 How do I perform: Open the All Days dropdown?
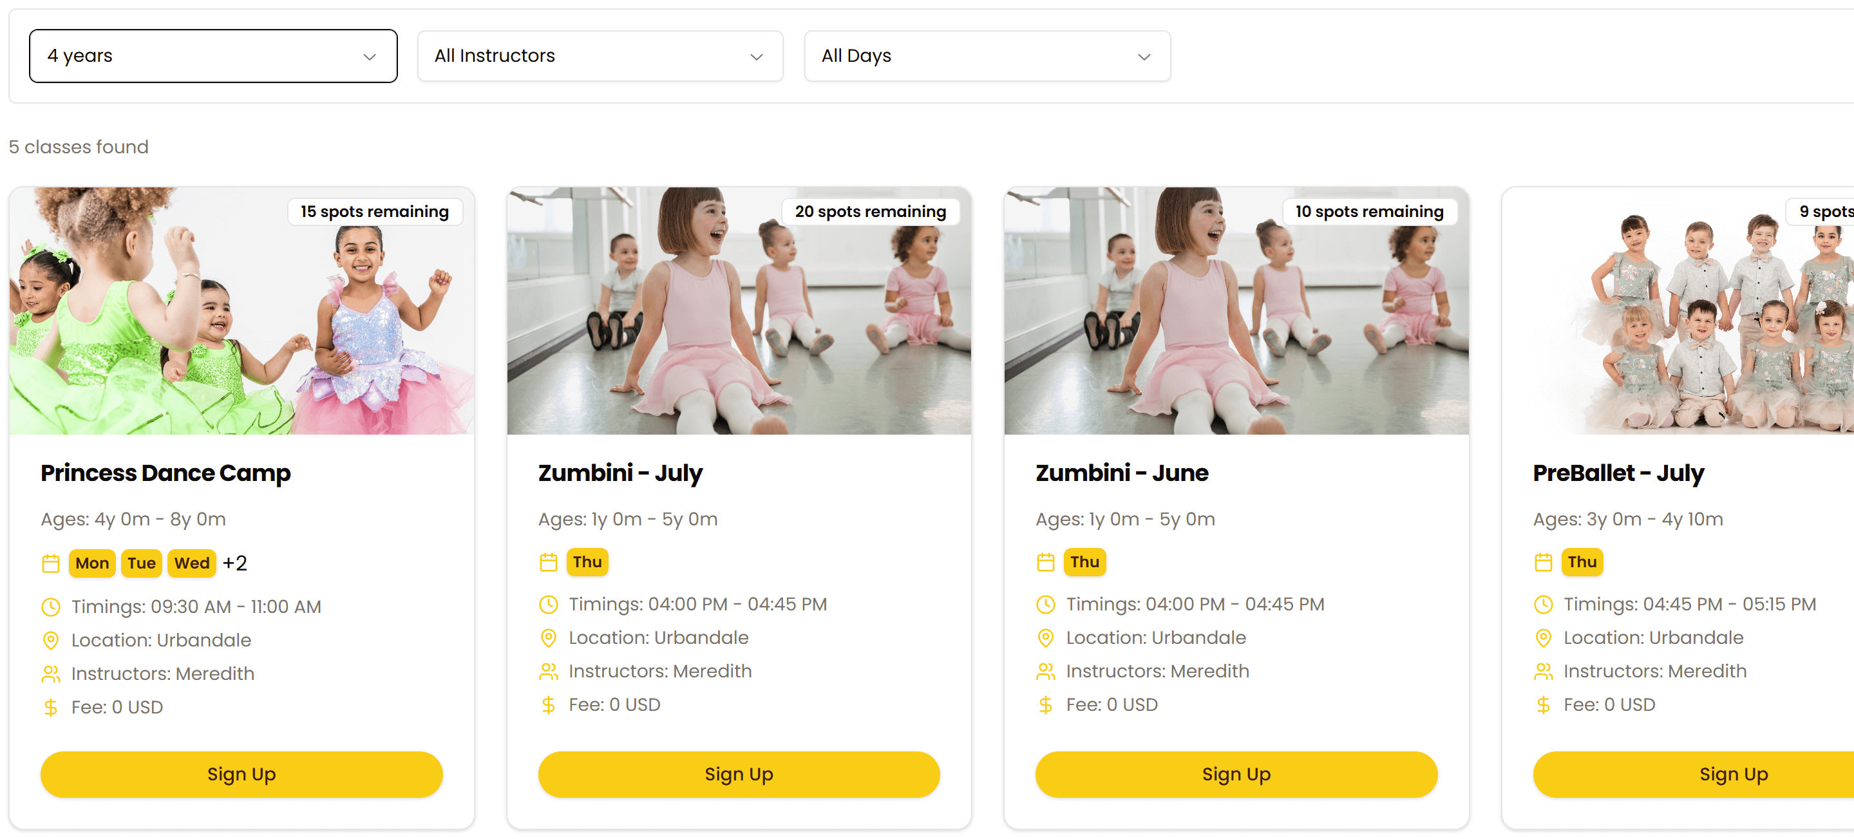[x=987, y=56]
